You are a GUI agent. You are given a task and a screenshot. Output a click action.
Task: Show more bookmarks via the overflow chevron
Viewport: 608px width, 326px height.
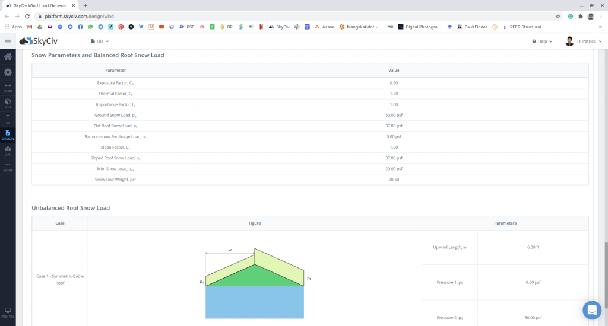pyautogui.click(x=600, y=27)
